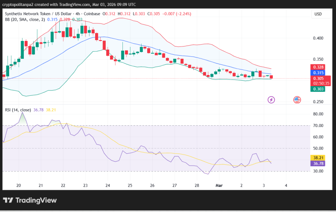Click the 0.400 level on price axis

318,38
